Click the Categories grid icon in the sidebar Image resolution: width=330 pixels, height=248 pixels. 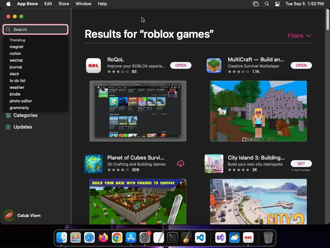tap(8, 115)
